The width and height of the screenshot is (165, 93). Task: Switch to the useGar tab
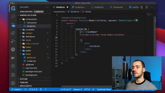point(134,7)
